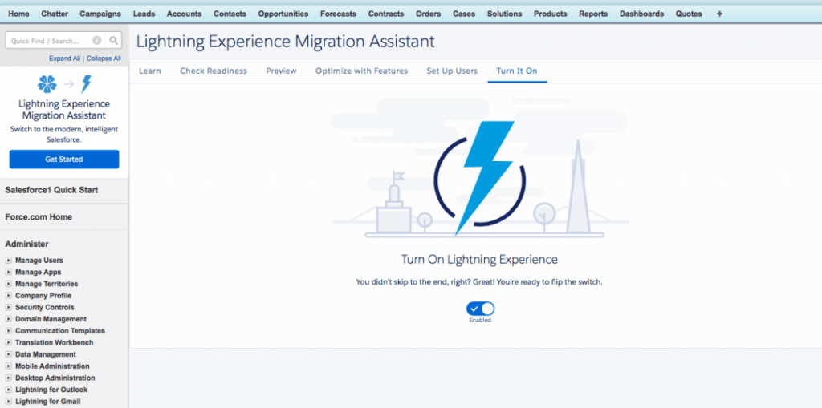Image resolution: width=822 pixels, height=408 pixels.
Task: Click the Quick Find magnifier search icon
Action: click(114, 41)
